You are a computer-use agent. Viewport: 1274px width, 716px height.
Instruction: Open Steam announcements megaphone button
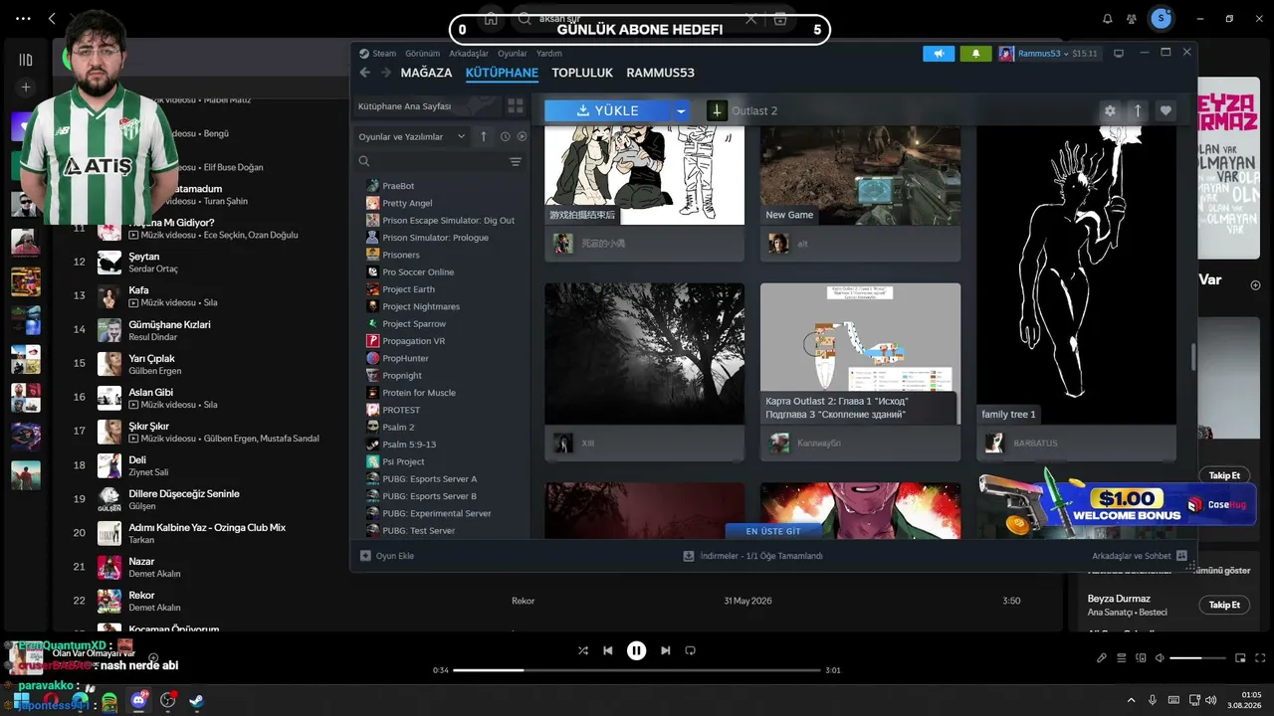click(939, 54)
